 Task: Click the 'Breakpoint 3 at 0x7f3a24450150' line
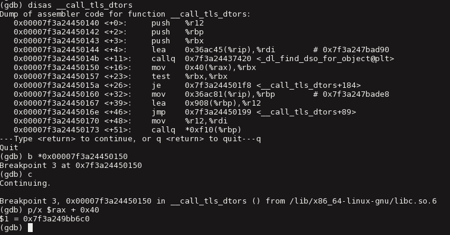(71, 166)
